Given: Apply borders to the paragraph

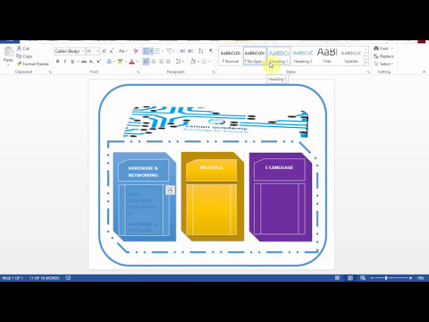Looking at the screenshot, I should point(204,62).
